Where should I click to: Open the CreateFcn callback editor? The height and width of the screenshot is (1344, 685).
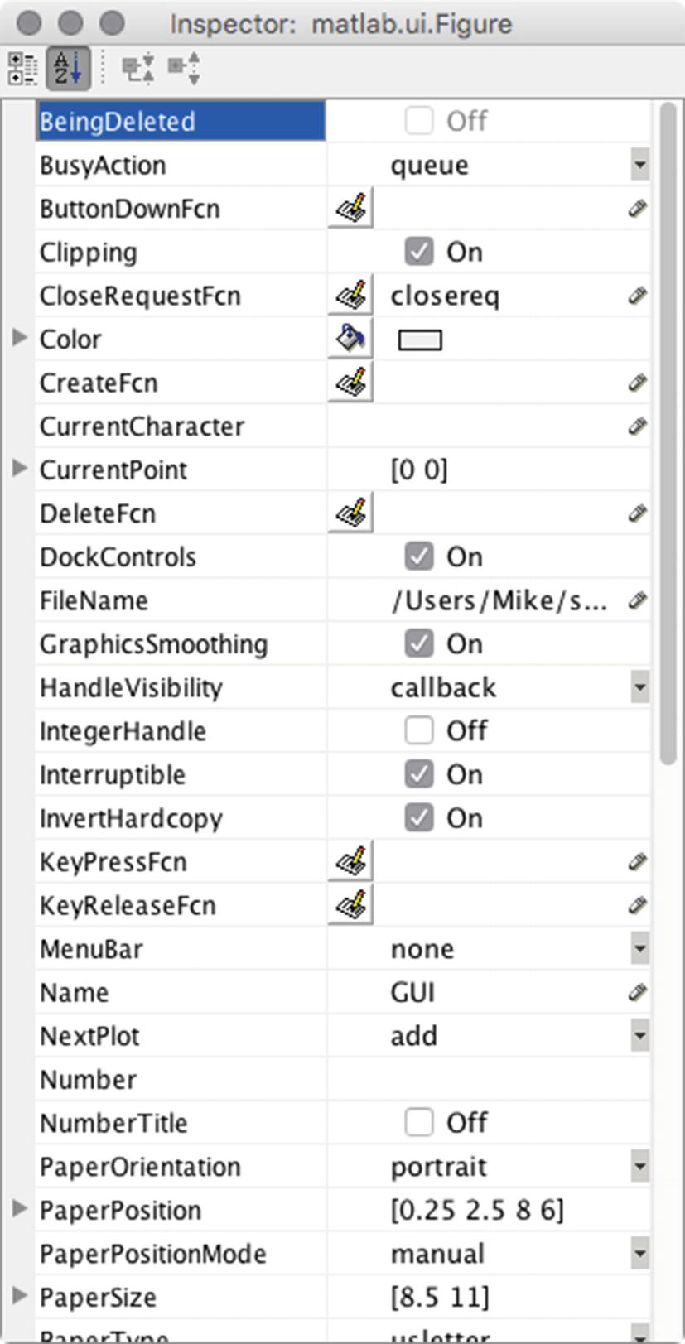(x=349, y=383)
